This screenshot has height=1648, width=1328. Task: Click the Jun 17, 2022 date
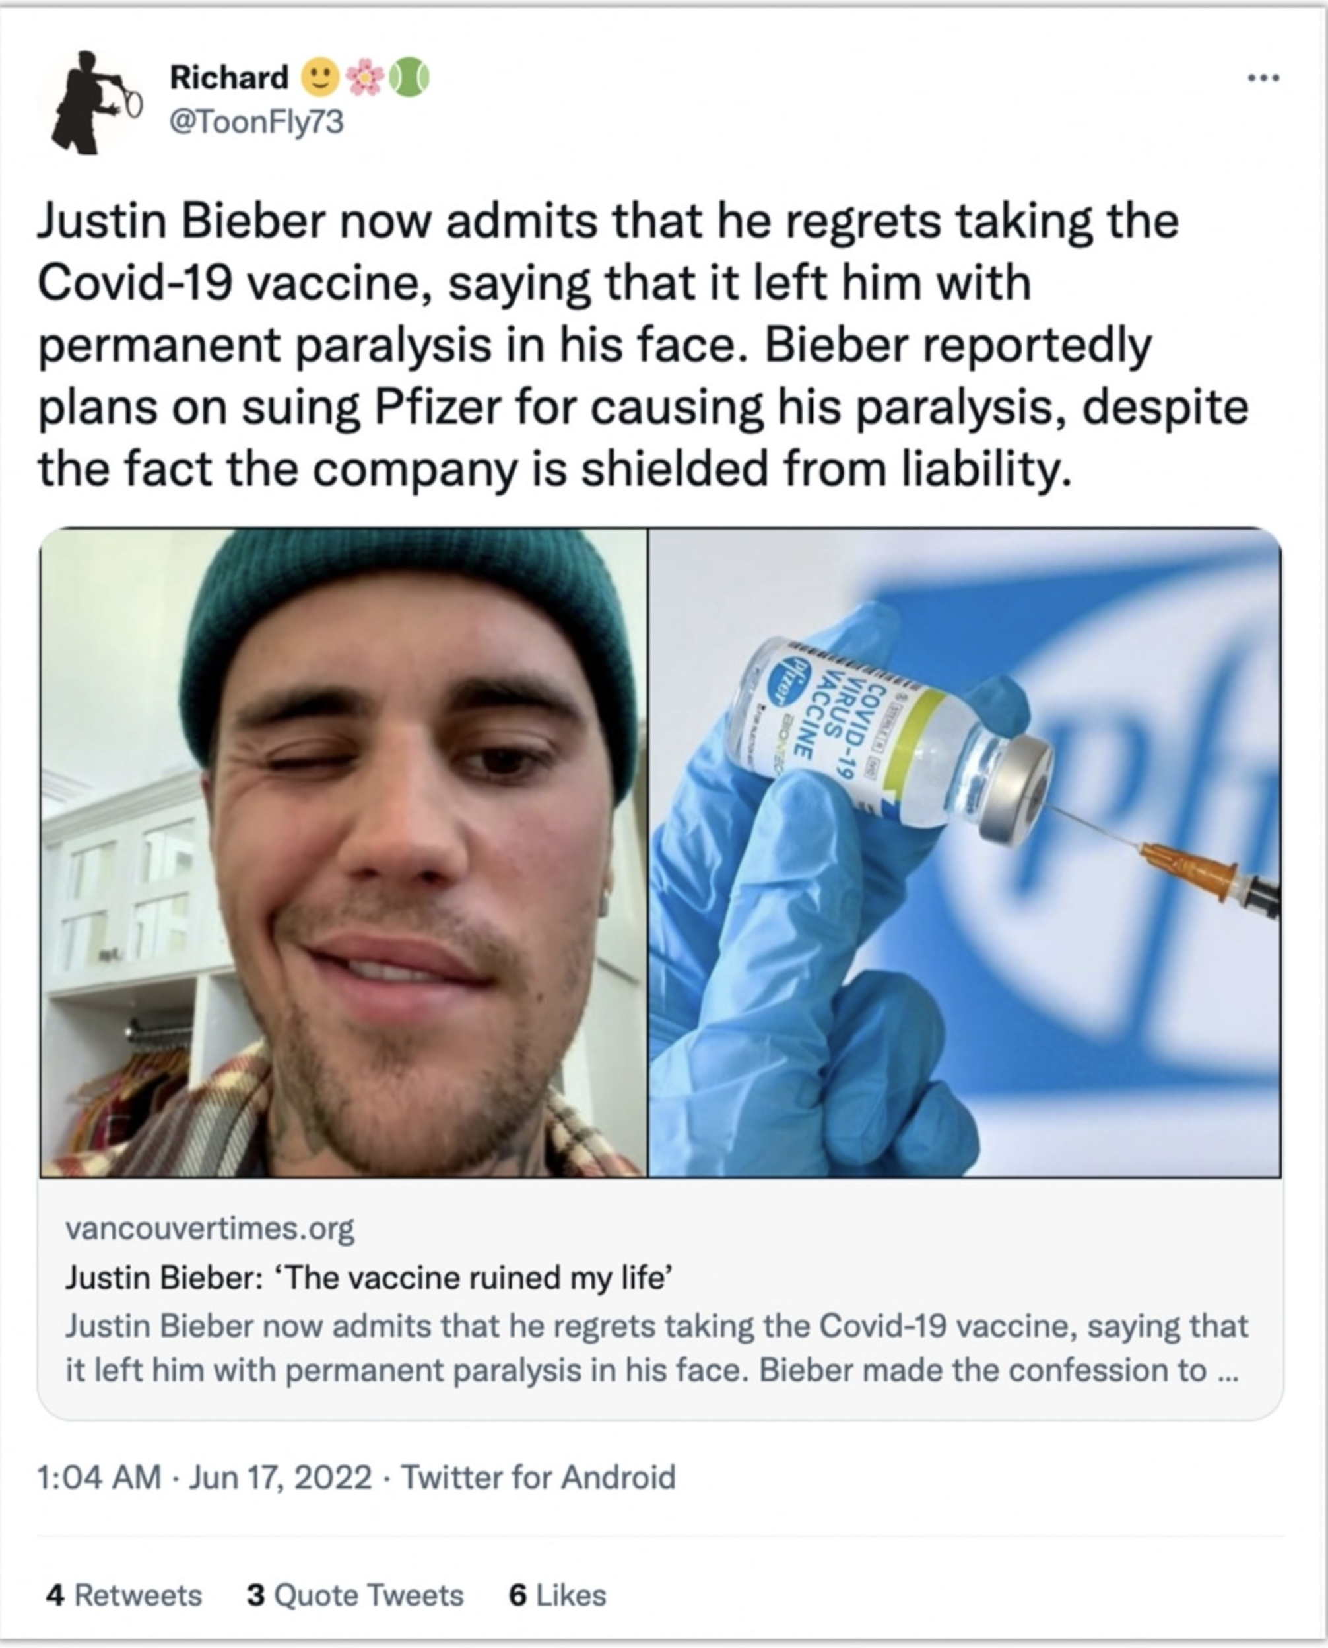pos(280,1478)
